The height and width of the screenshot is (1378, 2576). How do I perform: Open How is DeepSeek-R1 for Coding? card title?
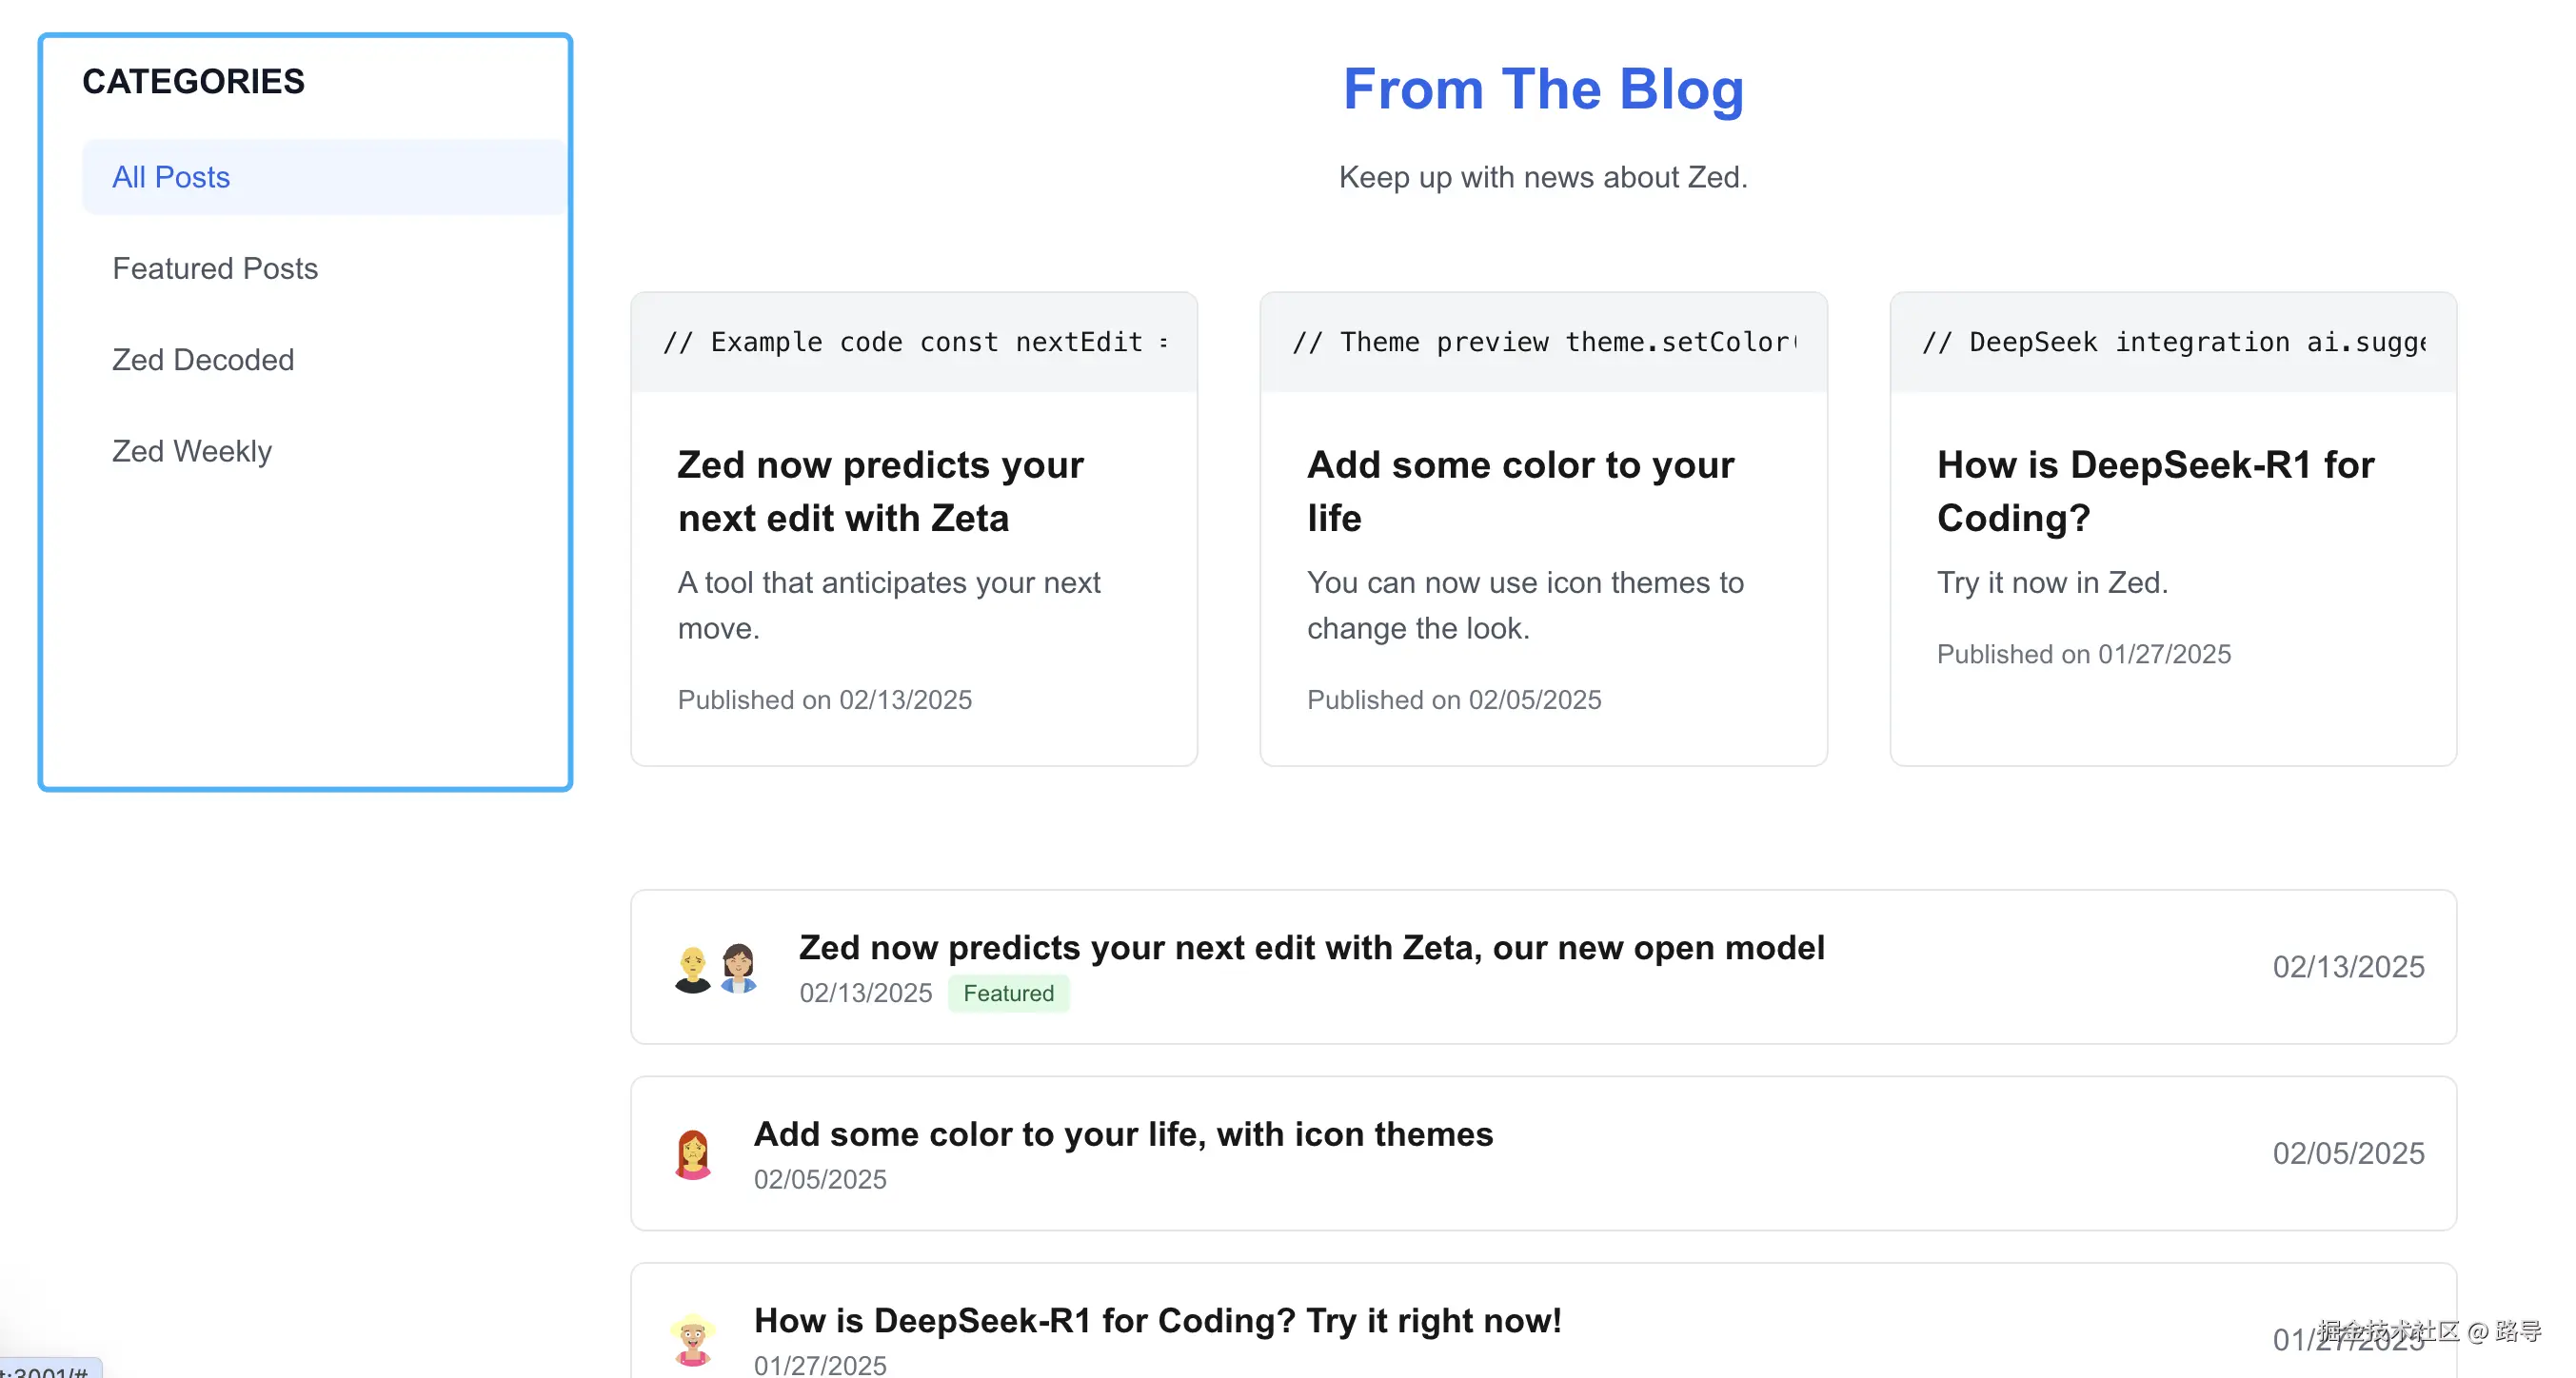[2155, 491]
